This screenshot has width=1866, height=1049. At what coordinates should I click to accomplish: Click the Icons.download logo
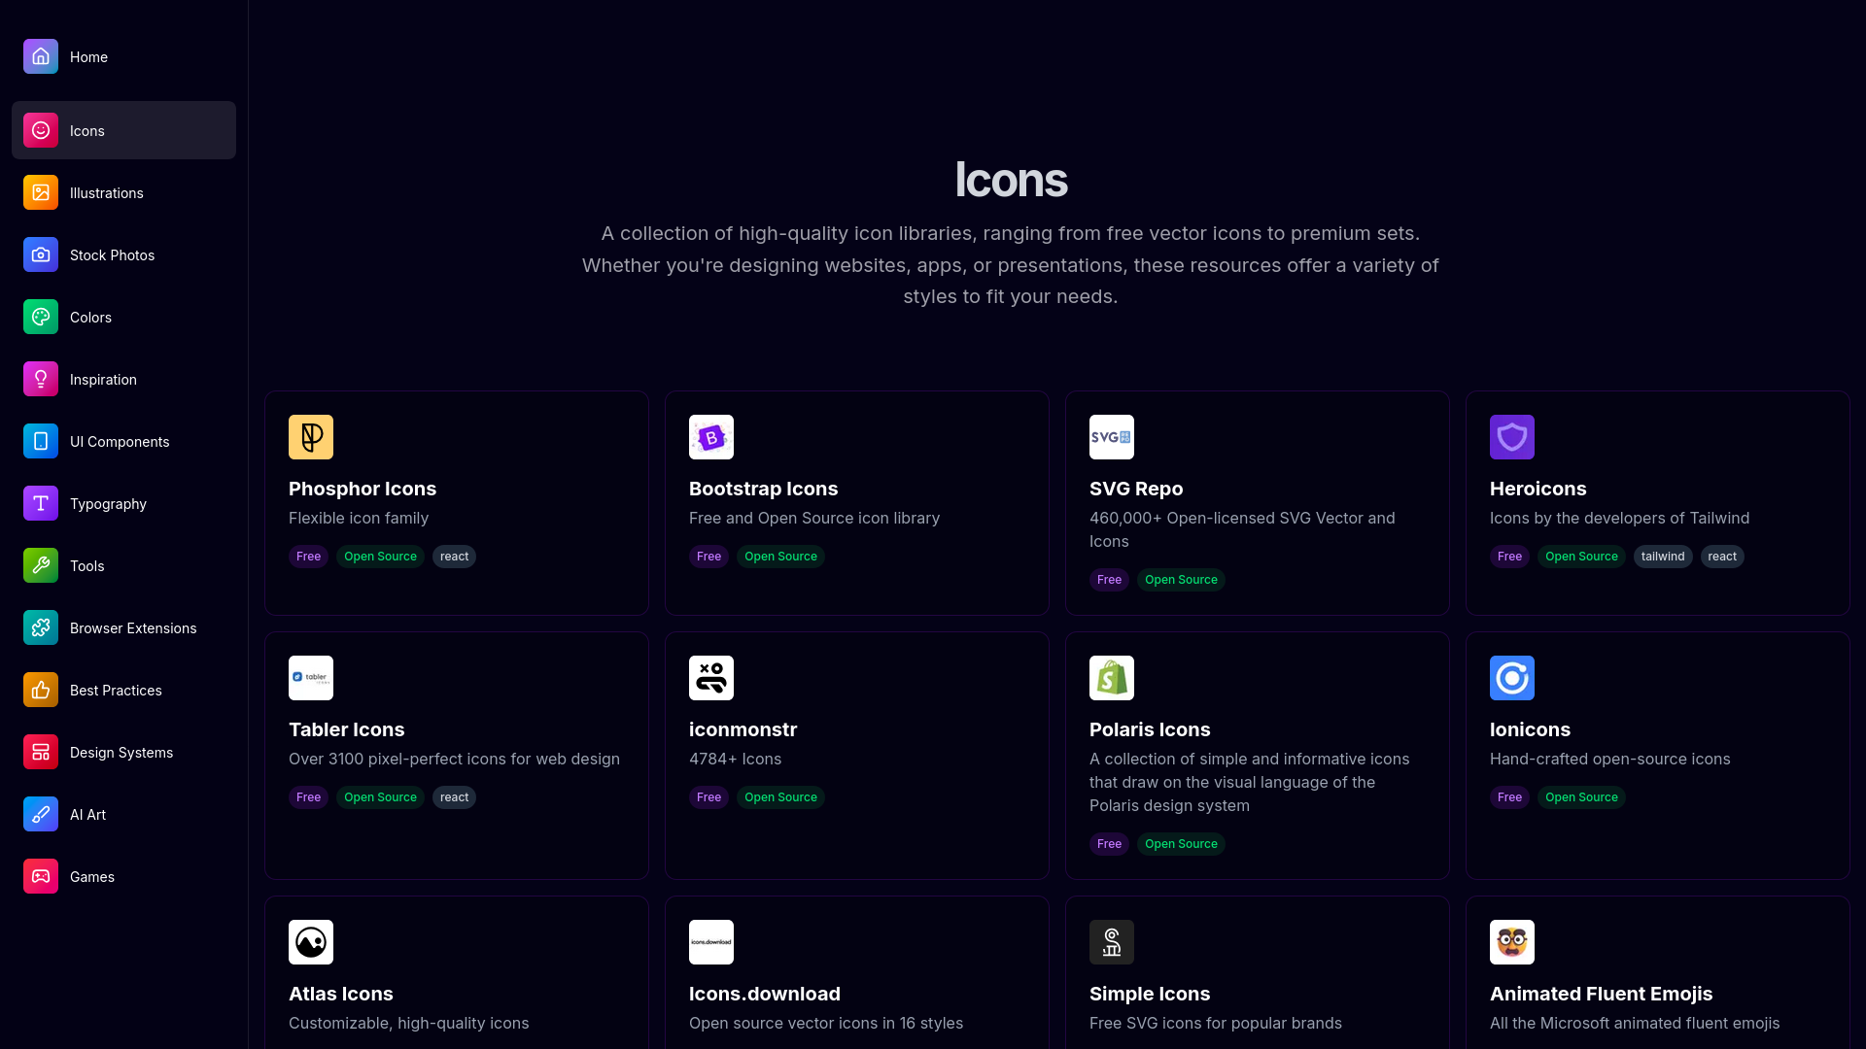point(711,942)
